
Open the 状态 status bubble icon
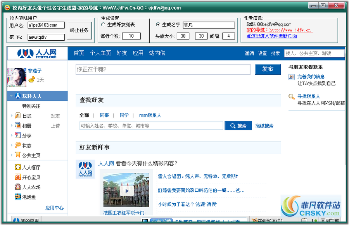(x=18, y=145)
